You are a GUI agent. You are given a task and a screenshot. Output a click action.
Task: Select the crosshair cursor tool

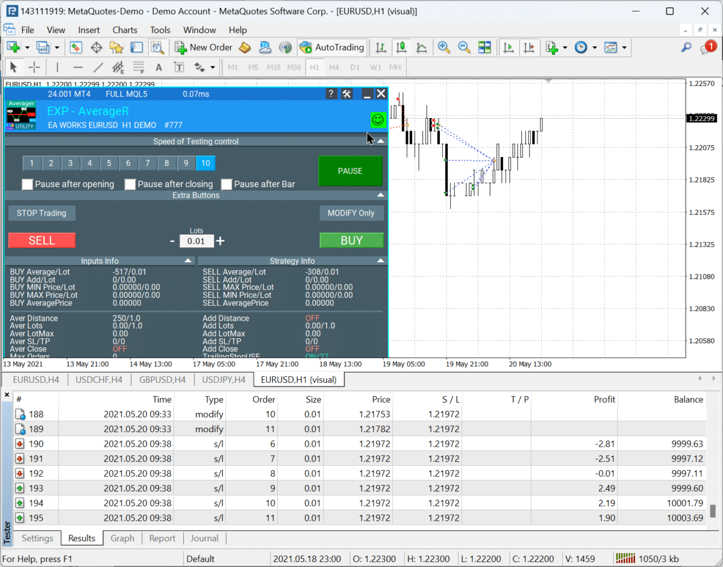[x=34, y=67]
